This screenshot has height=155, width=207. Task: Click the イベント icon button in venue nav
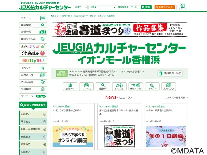coord(152,87)
